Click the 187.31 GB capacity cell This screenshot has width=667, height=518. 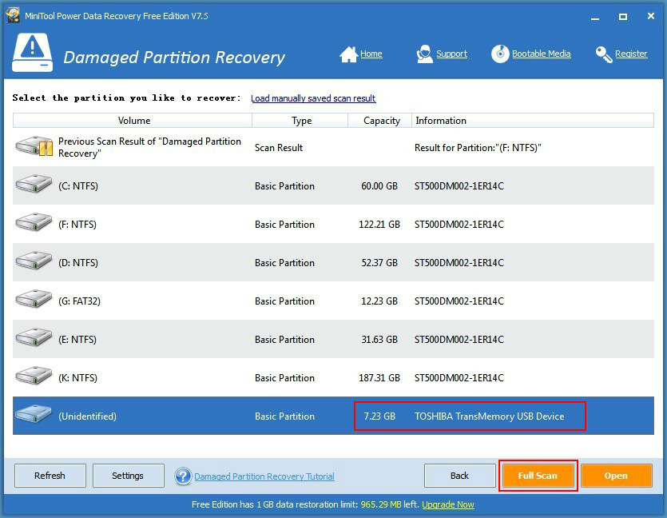379,377
